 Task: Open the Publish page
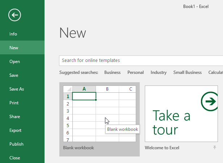tap(16, 144)
